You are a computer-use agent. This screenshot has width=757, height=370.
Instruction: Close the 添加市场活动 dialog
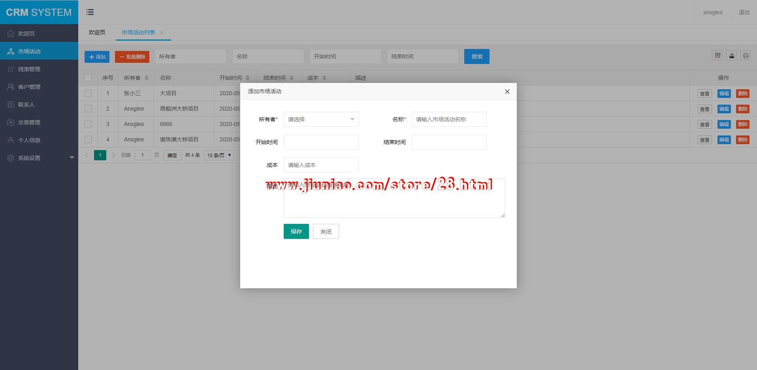pos(507,92)
